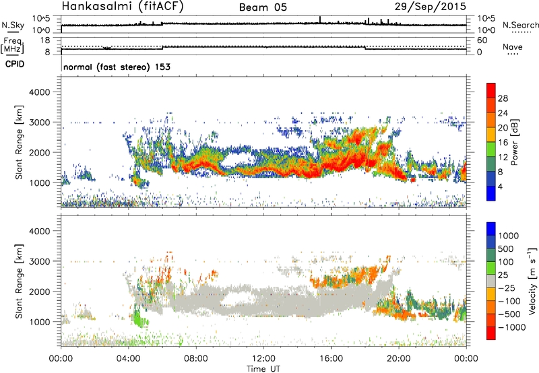The image size is (539, 373).
Task: Click the 04:00 time tick label
Action: coord(129,359)
